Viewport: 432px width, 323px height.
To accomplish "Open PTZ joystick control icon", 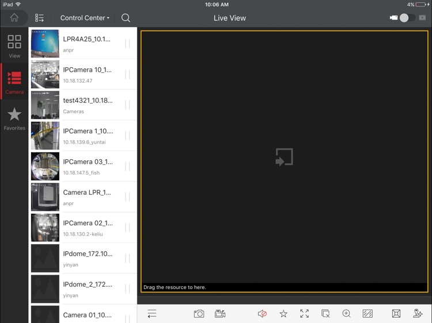I will click(x=418, y=314).
